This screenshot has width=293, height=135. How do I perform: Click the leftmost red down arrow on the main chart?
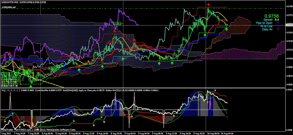coord(10,53)
